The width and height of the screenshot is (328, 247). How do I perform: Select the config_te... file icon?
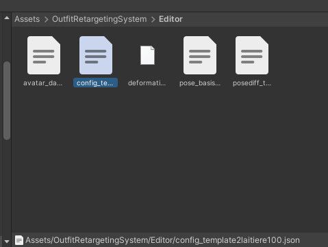96,55
